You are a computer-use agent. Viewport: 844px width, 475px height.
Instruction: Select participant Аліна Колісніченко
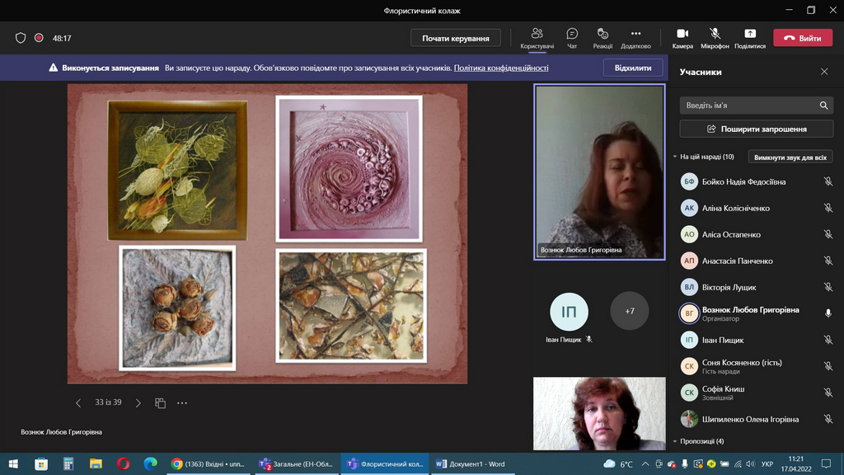[757, 208]
